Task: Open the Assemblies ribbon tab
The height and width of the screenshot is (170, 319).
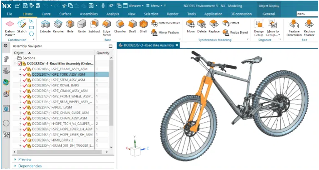Action: [89, 14]
